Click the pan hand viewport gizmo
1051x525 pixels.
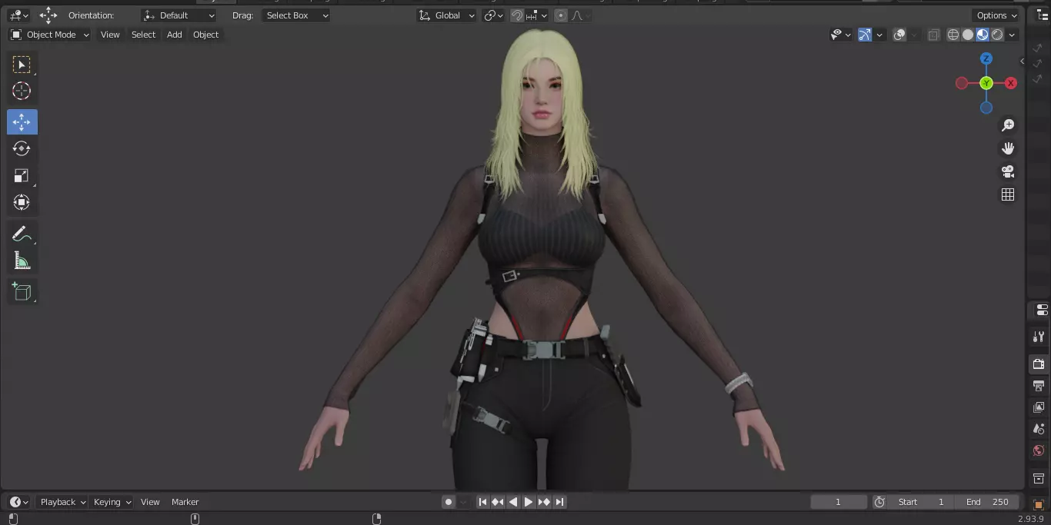pos(1008,148)
